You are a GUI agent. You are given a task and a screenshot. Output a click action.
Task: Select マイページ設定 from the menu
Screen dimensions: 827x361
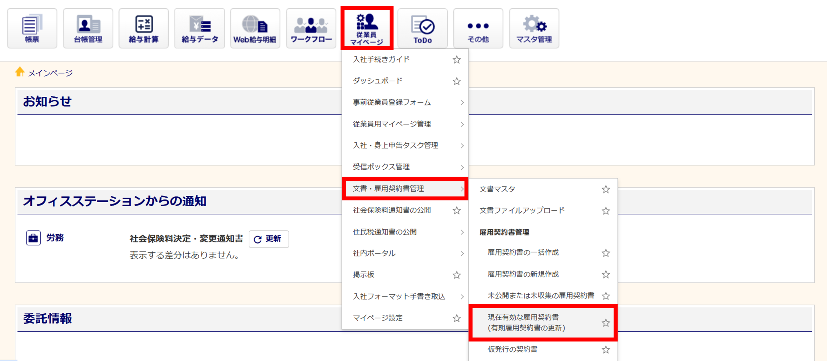coord(378,318)
